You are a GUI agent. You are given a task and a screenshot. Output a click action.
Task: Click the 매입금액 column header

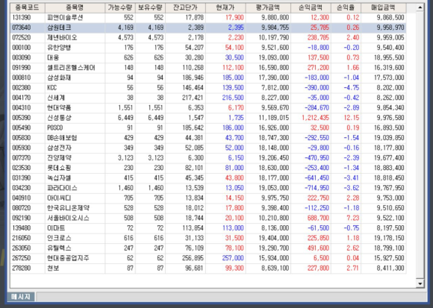point(383,7)
